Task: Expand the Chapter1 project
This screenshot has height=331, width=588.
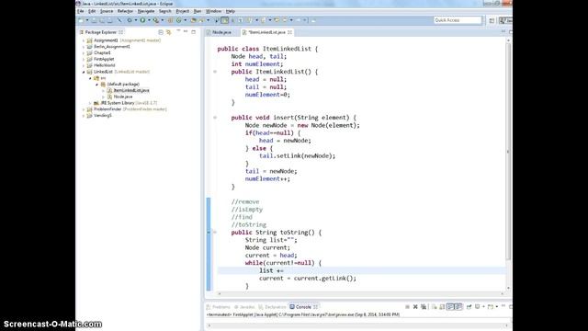Action: pyautogui.click(x=84, y=53)
